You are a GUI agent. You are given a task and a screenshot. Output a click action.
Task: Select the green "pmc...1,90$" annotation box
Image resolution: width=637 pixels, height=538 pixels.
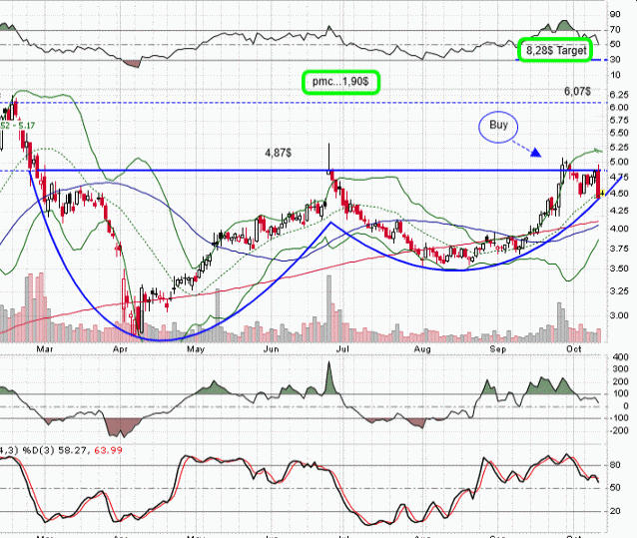pyautogui.click(x=342, y=82)
